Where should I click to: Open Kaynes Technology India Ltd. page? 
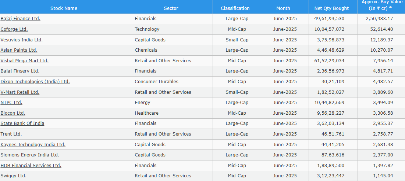coord(33,145)
